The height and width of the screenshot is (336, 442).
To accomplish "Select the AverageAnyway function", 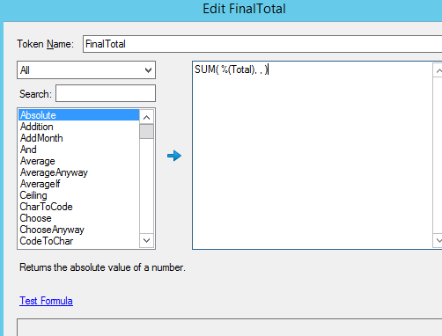I will (78, 172).
